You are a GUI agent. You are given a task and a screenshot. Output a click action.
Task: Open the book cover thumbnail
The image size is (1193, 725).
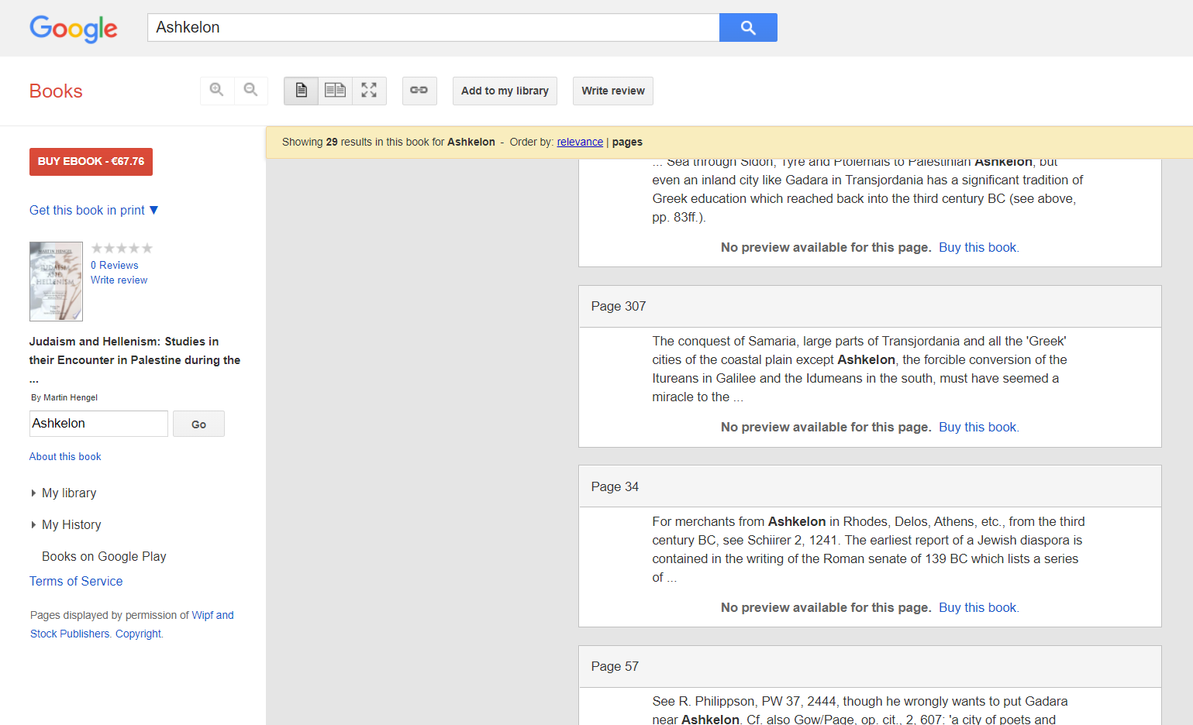[56, 281]
